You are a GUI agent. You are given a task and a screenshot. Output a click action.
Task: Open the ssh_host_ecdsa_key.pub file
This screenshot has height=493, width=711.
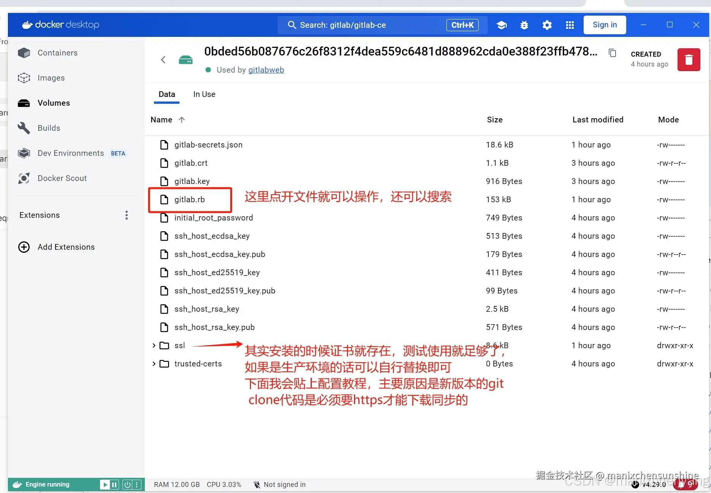click(220, 254)
